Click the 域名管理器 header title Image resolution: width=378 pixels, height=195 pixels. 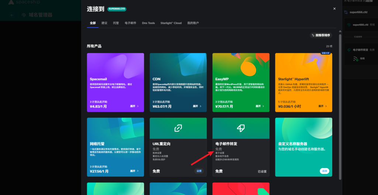pyautogui.click(x=41, y=15)
